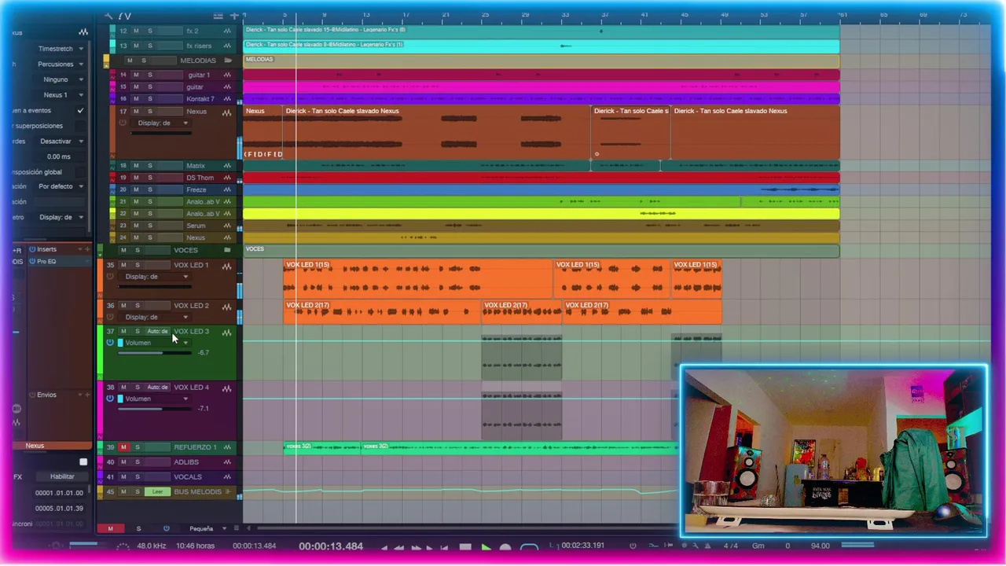The height and width of the screenshot is (566, 1006).
Task: Click power icon on VOX LED 1 display row
Action: pos(110,277)
